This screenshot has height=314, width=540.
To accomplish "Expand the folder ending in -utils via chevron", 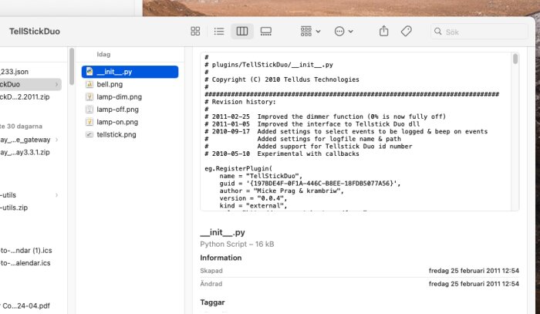I will 57,195.
